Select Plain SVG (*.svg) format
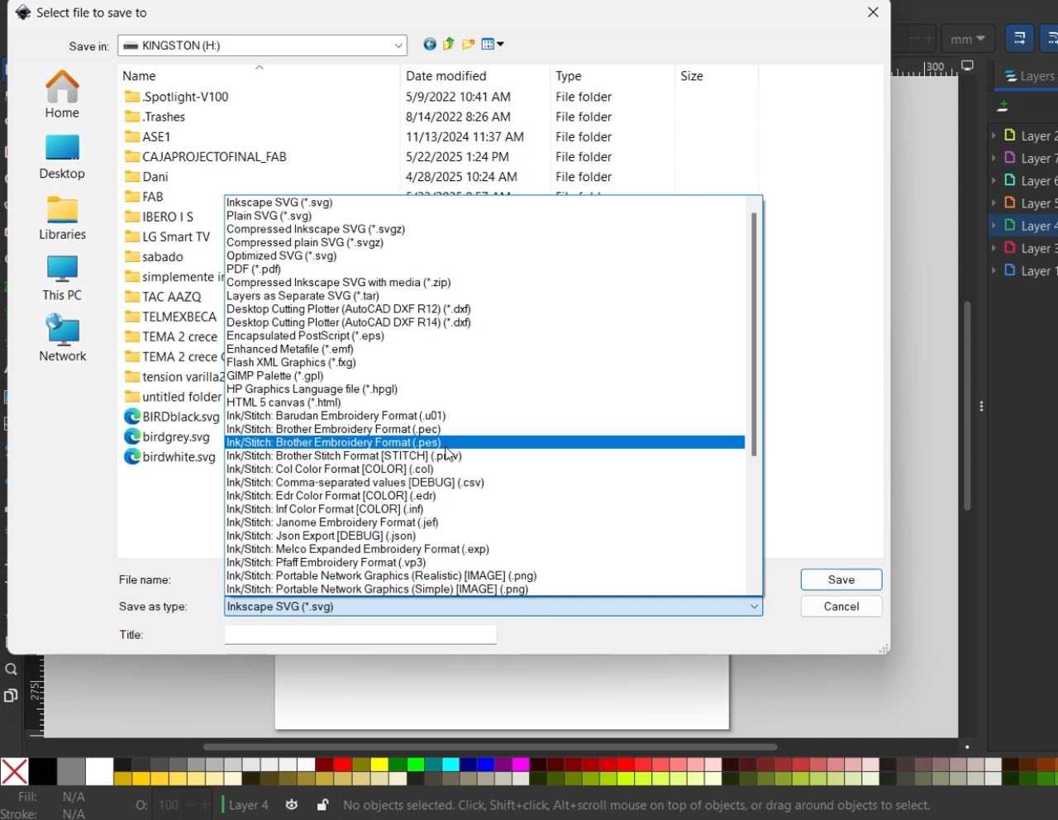This screenshot has height=820, width=1058. point(485,216)
